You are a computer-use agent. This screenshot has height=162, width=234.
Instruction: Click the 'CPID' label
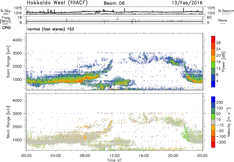pyautogui.click(x=6, y=28)
